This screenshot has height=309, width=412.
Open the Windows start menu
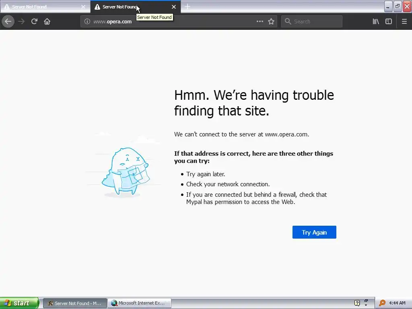coord(19,303)
